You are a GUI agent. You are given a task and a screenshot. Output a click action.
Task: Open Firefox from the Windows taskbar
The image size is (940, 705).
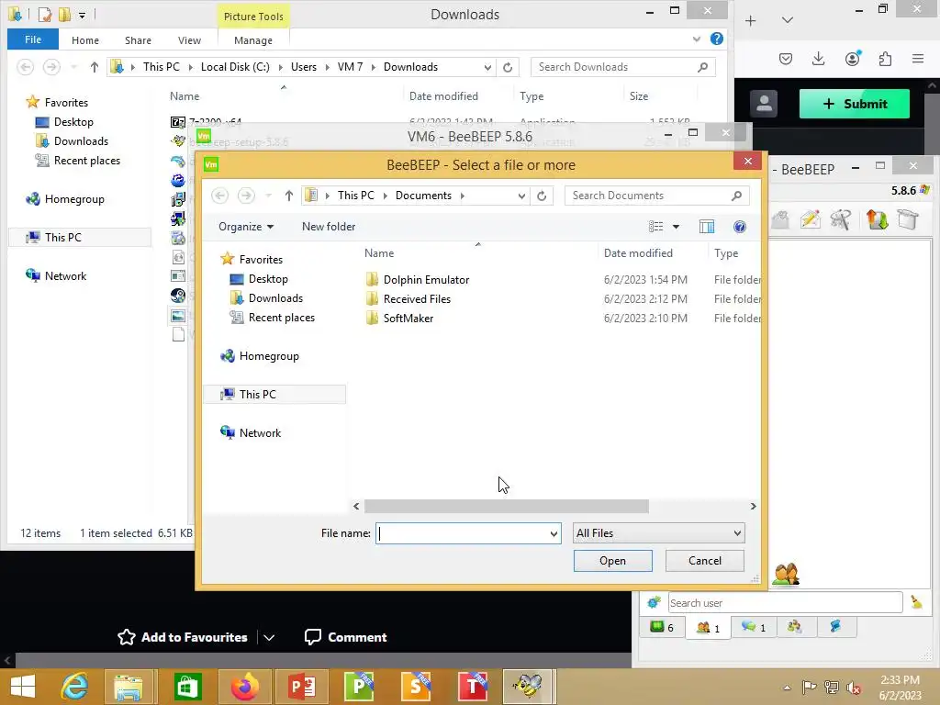click(244, 687)
